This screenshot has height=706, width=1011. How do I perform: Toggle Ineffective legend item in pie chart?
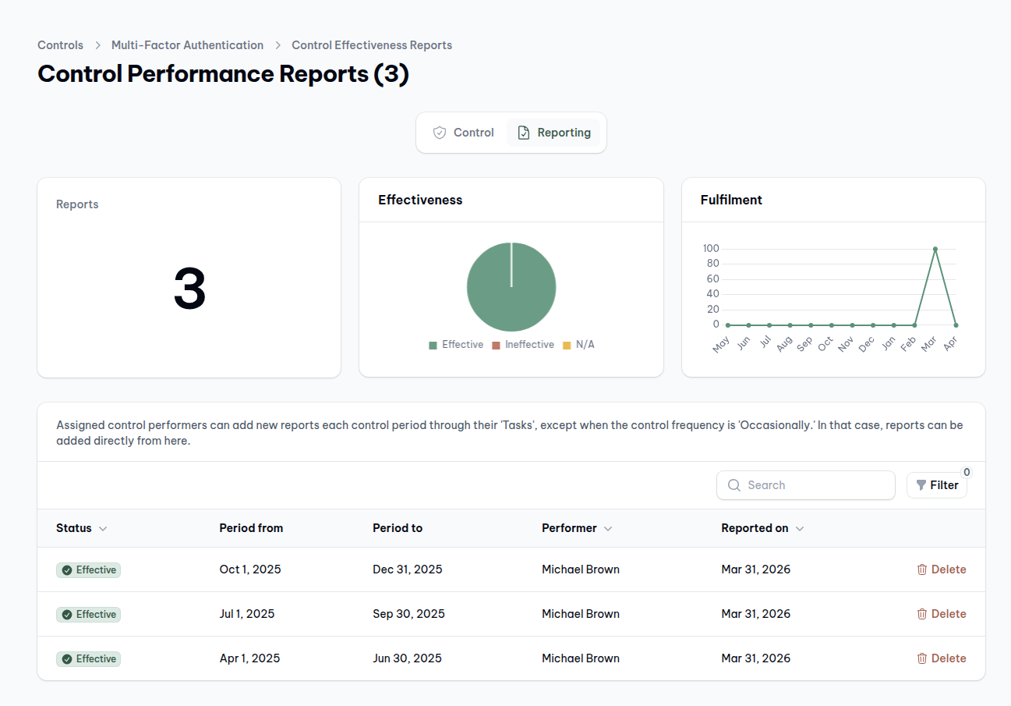tap(522, 345)
